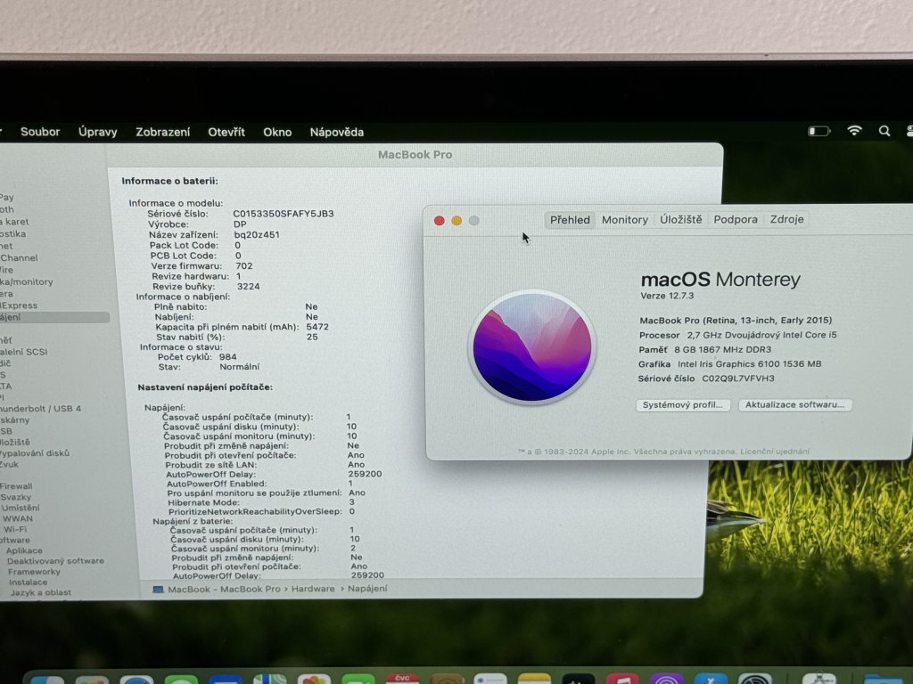This screenshot has height=684, width=913.
Task: Click the firmware version value 702
Action: coord(244,265)
